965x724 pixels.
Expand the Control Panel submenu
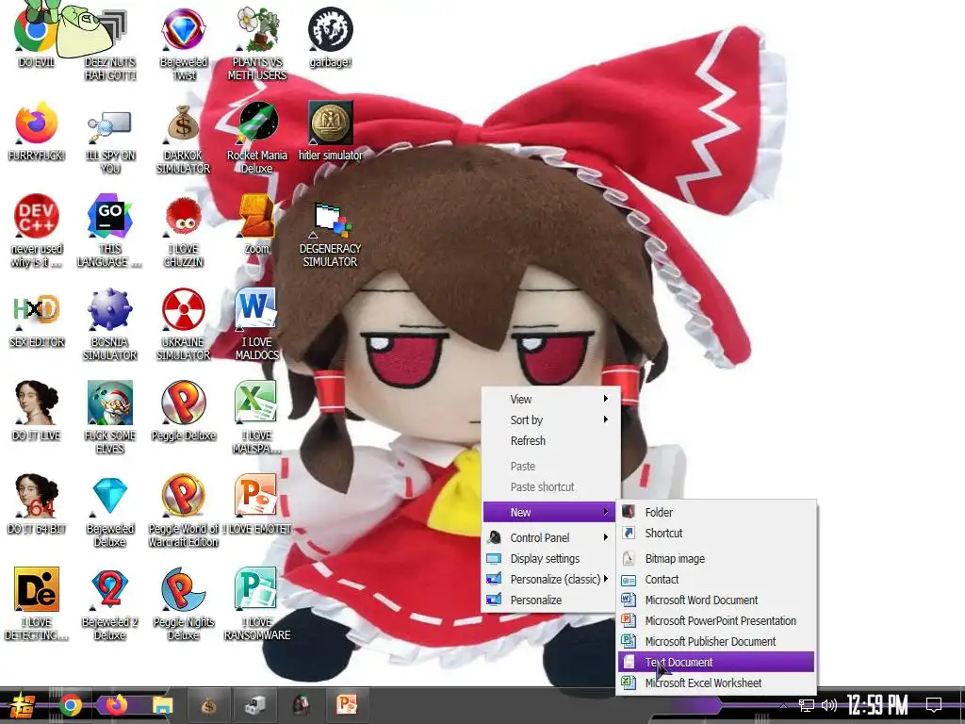click(549, 537)
